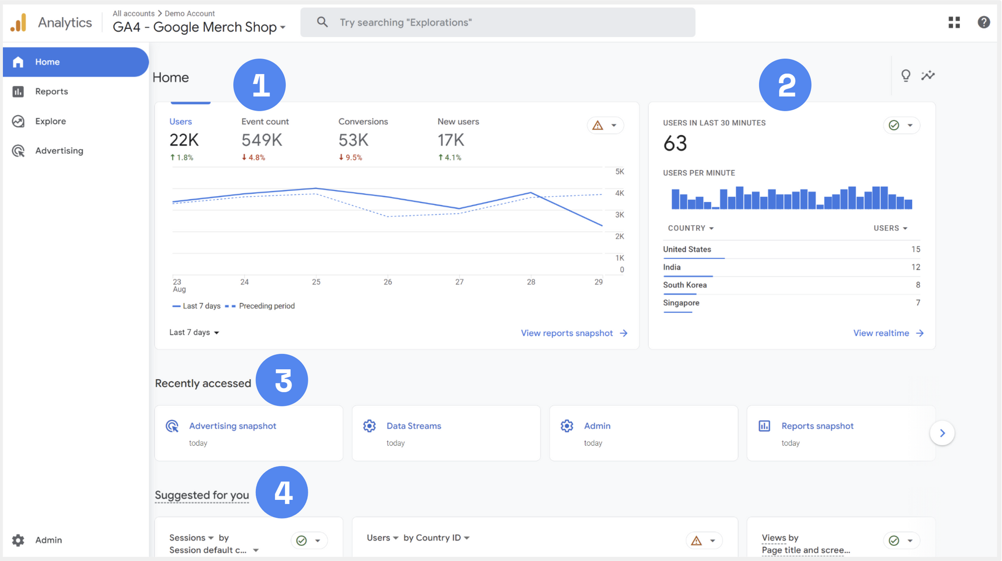
Task: Click the sparkline trend icon beside lightbulb
Action: [x=928, y=75]
